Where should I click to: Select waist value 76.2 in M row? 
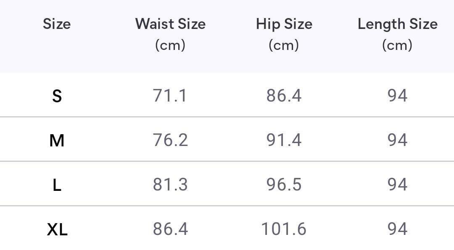click(170, 140)
